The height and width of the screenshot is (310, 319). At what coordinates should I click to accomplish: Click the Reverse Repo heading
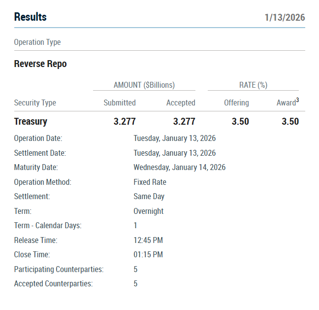tap(40, 64)
